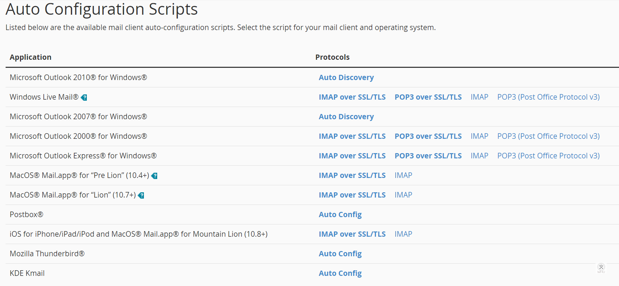Screen dimensions: 619x286
Task: Choose plain IMAP for Lion (10.7+) Mail.app
Action: (x=403, y=195)
